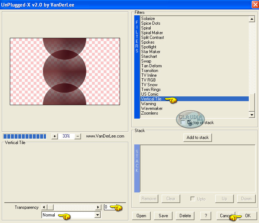Viewport: 259px width, 223px height.
Task: Click the Open button
Action: [x=141, y=216]
